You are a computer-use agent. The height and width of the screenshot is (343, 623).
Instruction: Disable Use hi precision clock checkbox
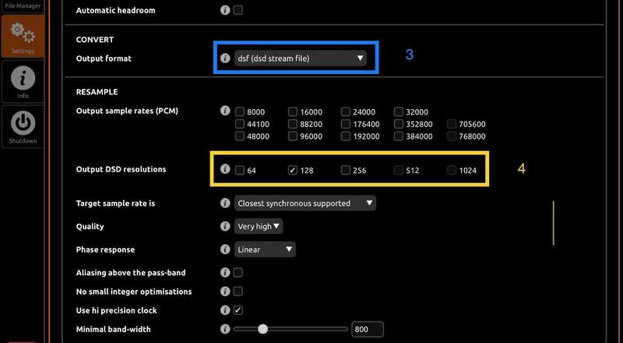238,310
